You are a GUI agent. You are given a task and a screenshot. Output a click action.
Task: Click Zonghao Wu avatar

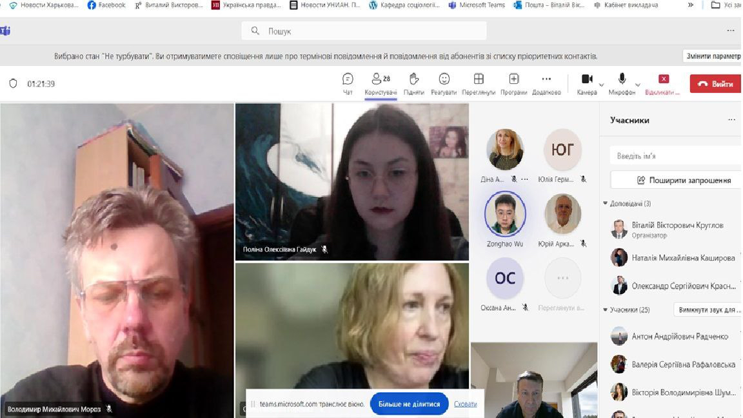click(504, 214)
